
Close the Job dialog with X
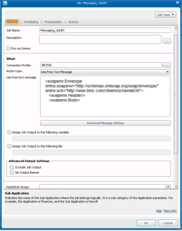click(x=178, y=3)
